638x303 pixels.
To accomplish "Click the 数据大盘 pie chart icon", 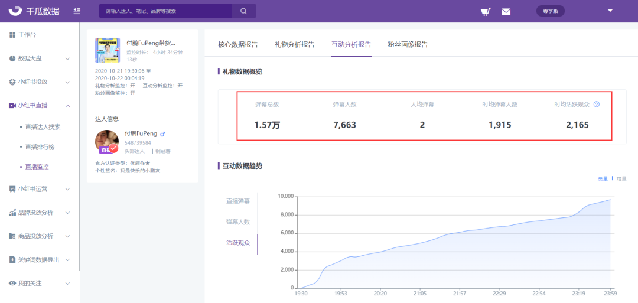I will click(x=12, y=58).
